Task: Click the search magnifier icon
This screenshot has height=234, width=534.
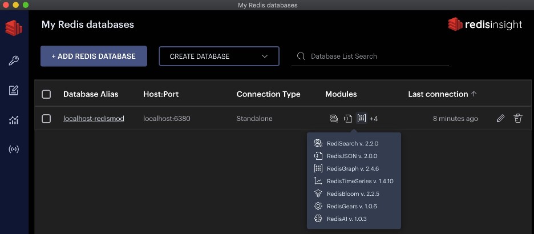Action: (301, 56)
